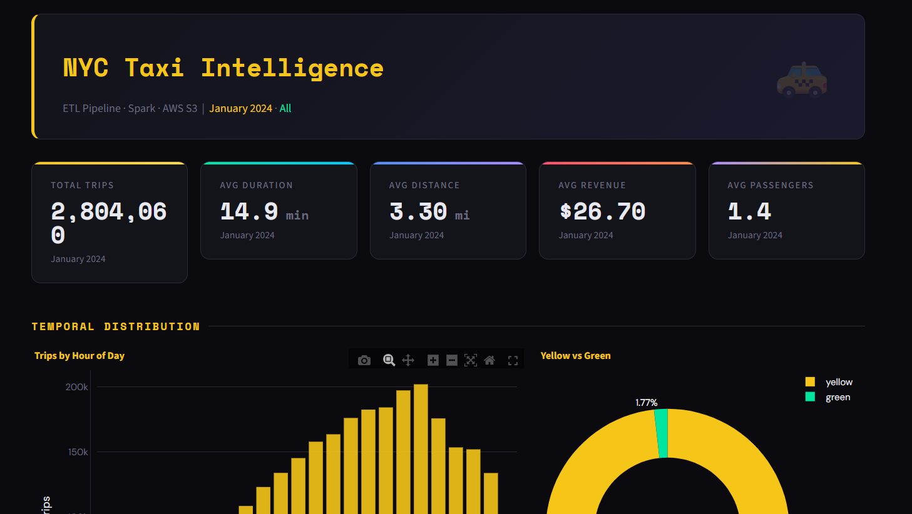Activate the zoom tool on the hourly chart
This screenshot has width=912, height=514.
coord(389,360)
